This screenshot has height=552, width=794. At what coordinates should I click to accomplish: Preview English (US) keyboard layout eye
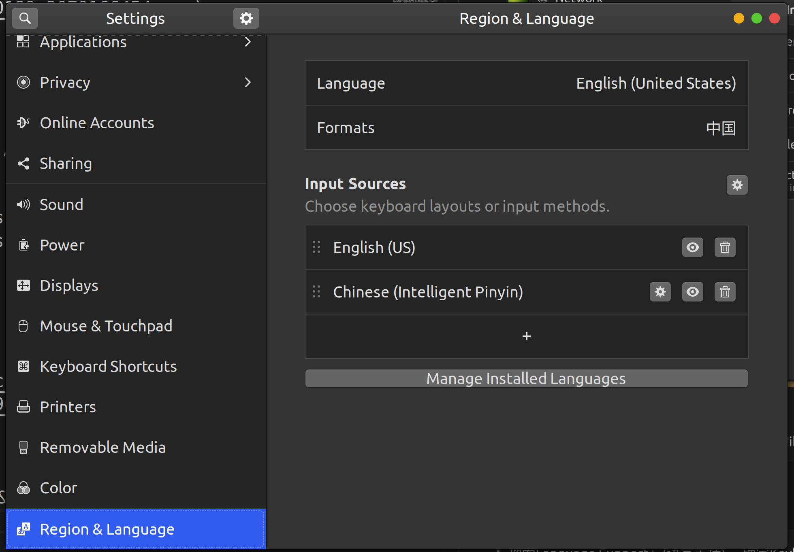point(692,247)
